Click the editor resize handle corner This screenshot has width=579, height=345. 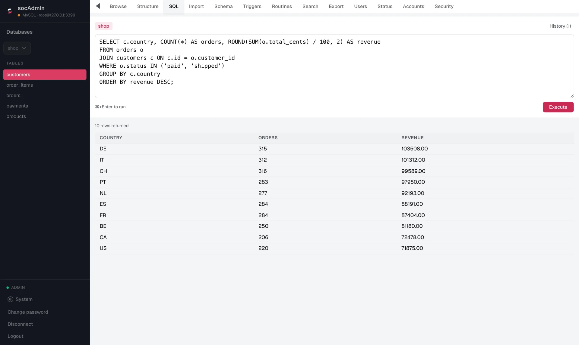571,96
